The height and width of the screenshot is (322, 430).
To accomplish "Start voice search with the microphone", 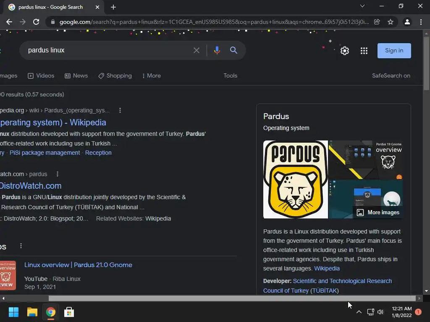I will click(217, 50).
